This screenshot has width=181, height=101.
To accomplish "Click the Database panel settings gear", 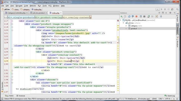I will [x=170, y=13].
